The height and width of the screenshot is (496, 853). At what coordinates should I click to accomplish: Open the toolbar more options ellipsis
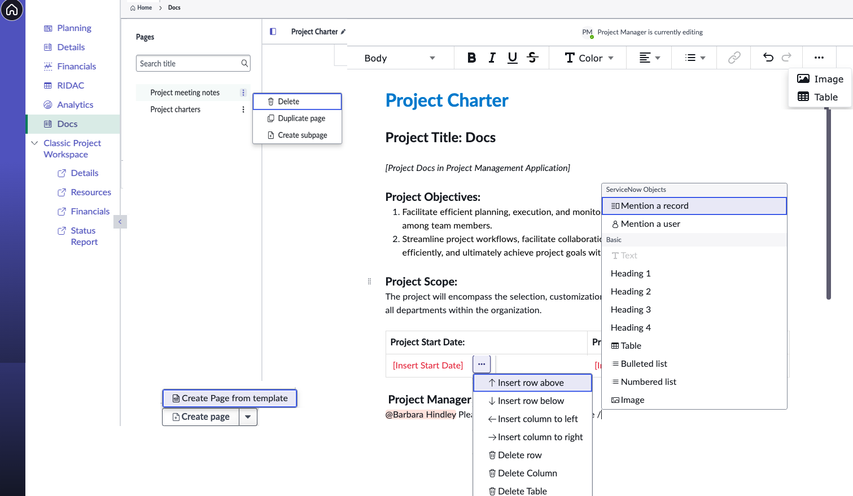(x=819, y=58)
